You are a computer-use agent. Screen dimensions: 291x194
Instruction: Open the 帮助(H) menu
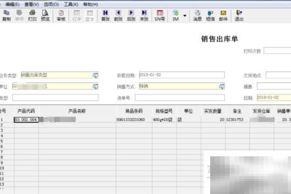pos(91,4)
